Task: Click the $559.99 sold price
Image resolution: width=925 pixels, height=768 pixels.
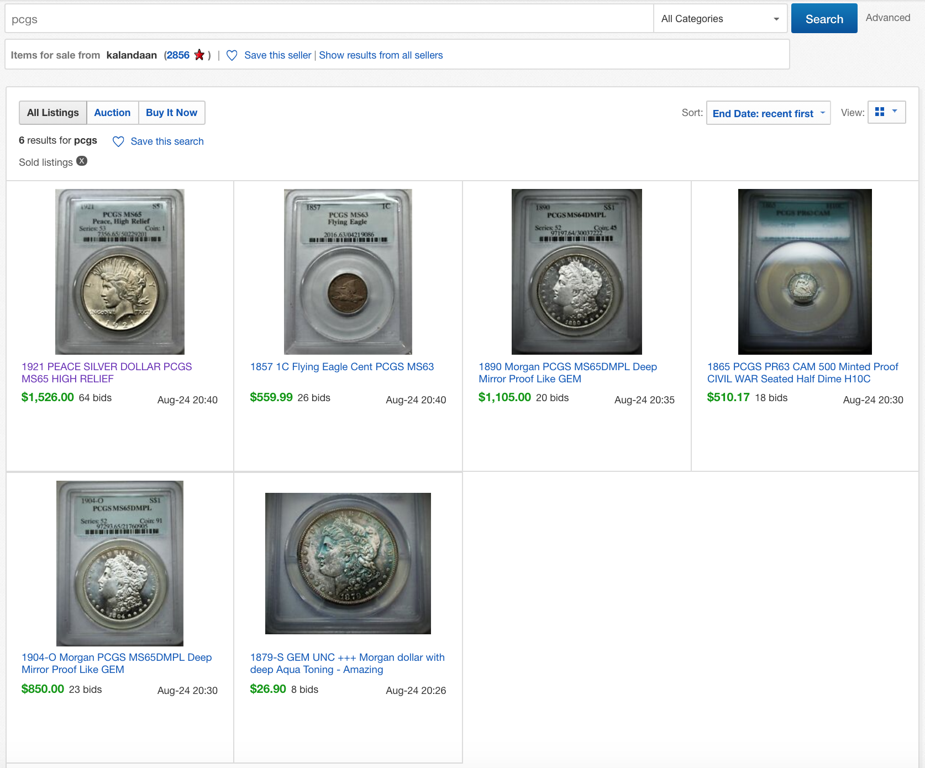Action: pyautogui.click(x=271, y=397)
